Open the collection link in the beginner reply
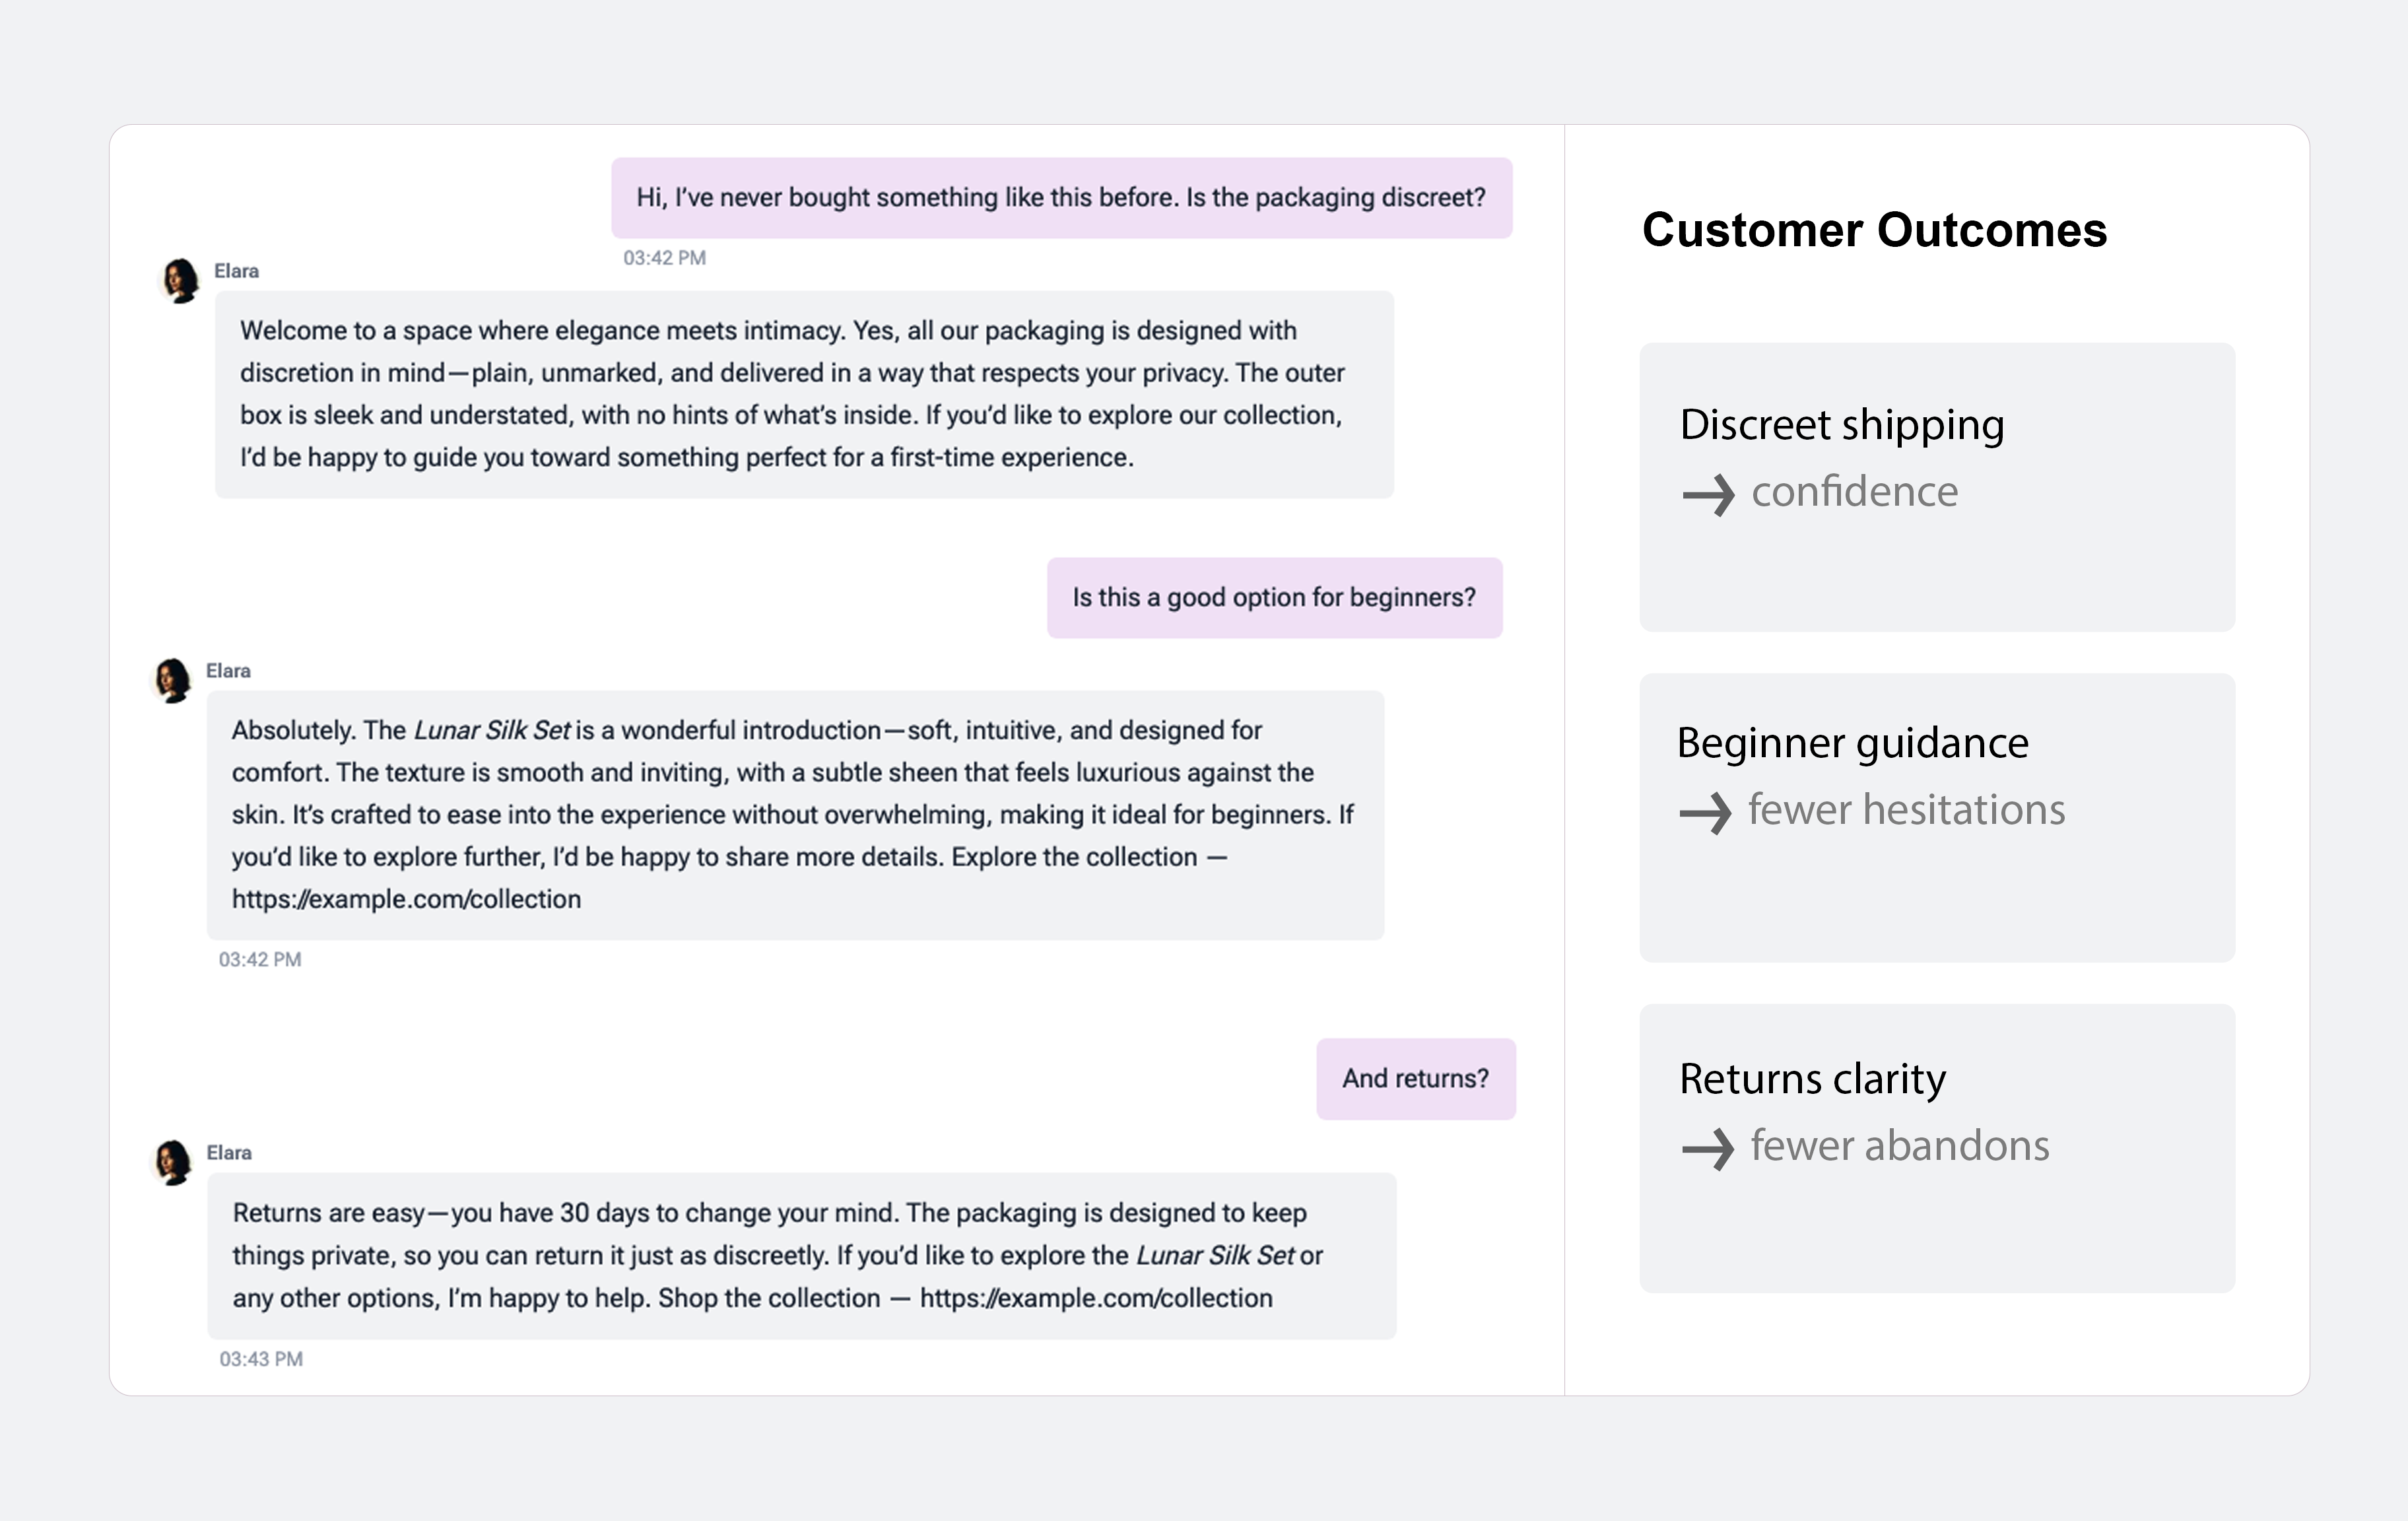The image size is (2408, 1521). point(406,899)
